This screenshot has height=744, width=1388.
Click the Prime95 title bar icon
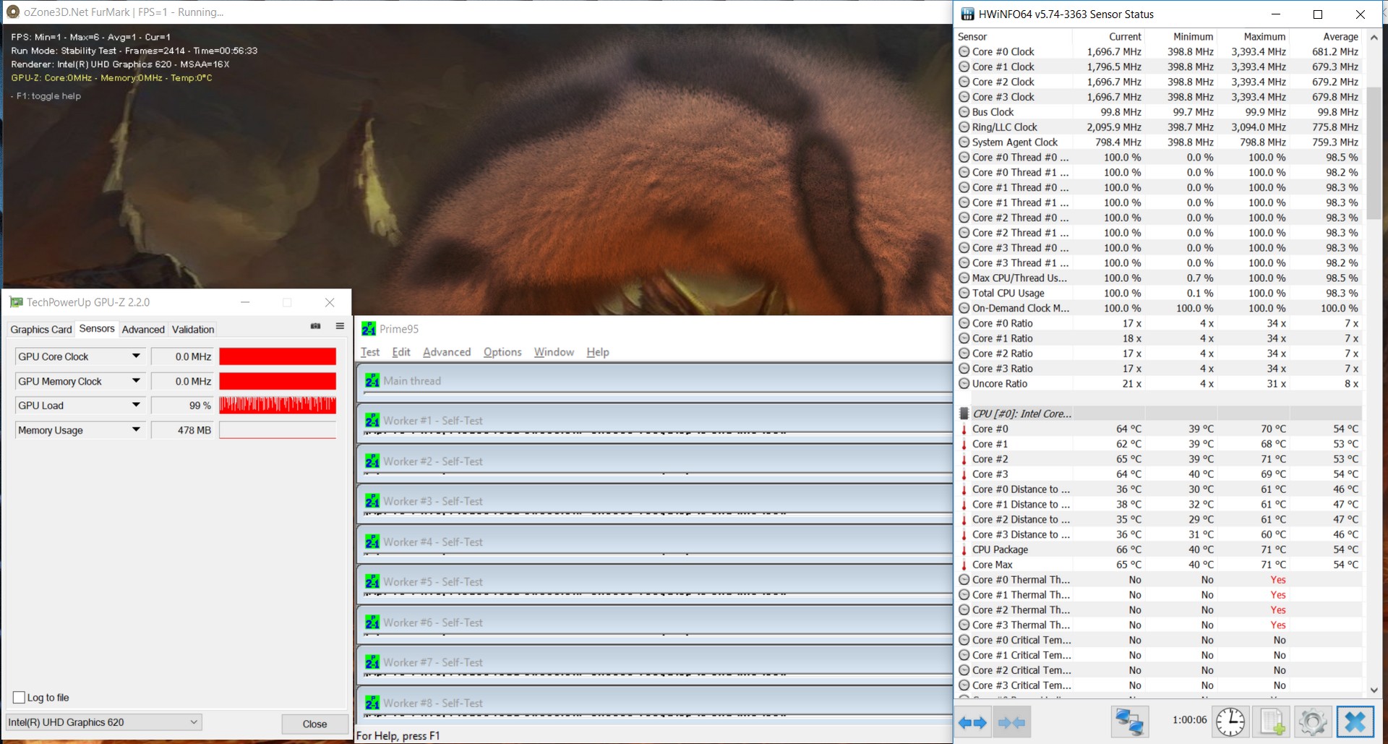pos(369,329)
